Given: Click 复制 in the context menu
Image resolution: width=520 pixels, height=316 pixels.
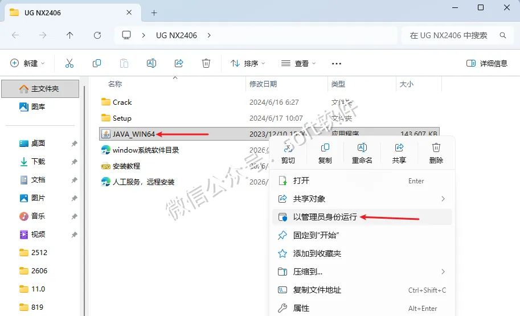Looking at the screenshot, I should 325,153.
